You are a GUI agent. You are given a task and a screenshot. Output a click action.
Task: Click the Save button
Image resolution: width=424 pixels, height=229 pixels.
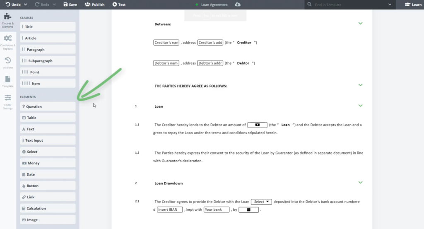click(70, 5)
